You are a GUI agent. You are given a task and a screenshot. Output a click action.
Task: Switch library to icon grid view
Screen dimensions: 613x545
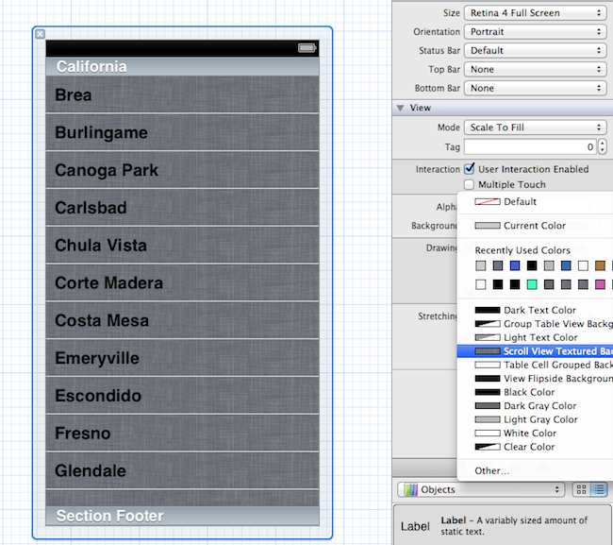pyautogui.click(x=581, y=490)
